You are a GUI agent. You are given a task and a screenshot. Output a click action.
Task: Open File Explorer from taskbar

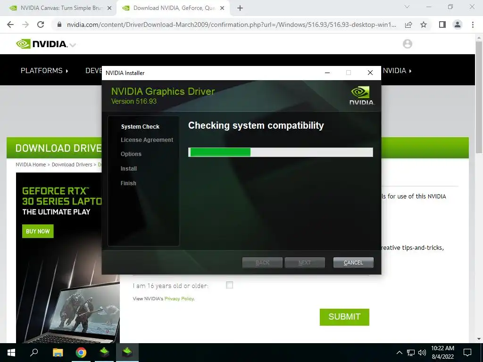pyautogui.click(x=58, y=353)
